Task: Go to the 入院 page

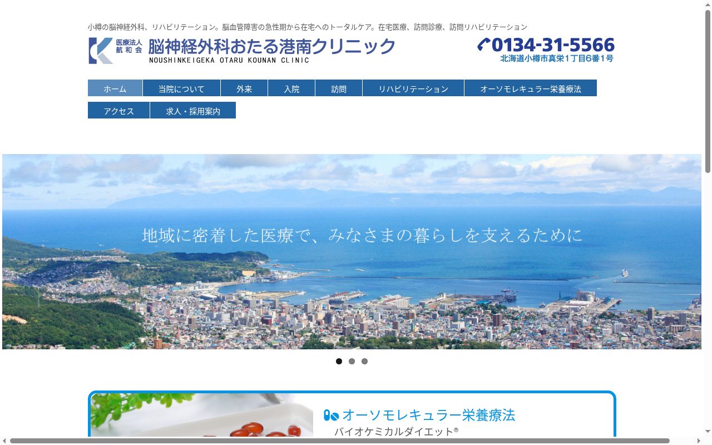Action: (291, 88)
